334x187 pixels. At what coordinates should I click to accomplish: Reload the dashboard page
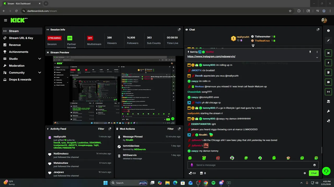(16, 11)
